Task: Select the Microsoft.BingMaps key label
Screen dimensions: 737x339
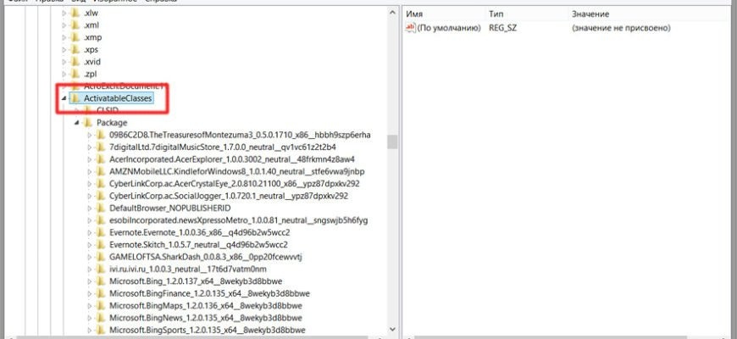Action: click(205, 306)
